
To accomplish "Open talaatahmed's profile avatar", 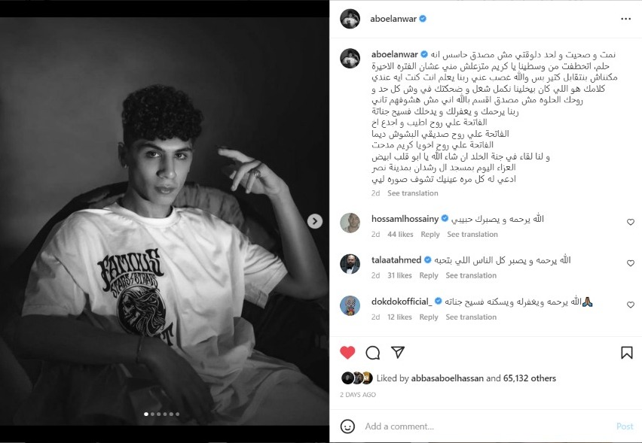I will click(350, 264).
